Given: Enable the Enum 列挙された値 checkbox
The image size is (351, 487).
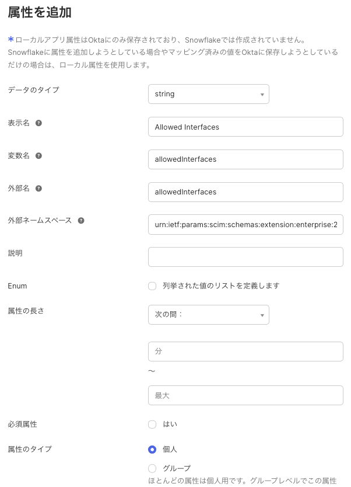Looking at the screenshot, I should pyautogui.click(x=152, y=286).
